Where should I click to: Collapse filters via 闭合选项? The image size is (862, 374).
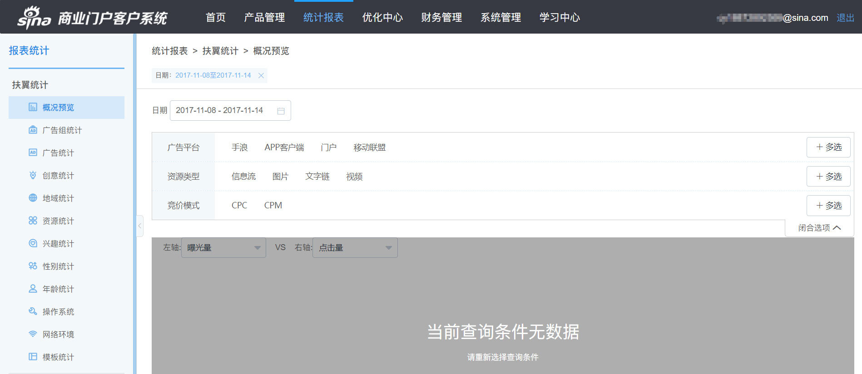[819, 228]
